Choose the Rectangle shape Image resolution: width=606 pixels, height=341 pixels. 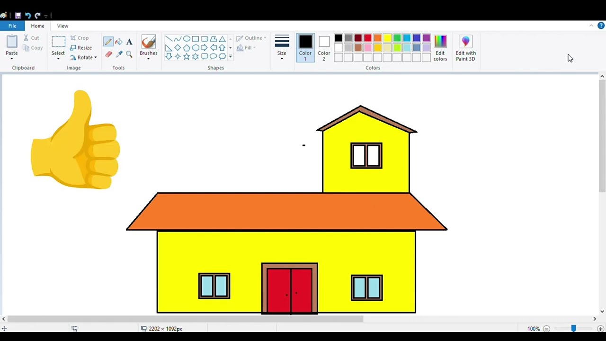coord(196,39)
